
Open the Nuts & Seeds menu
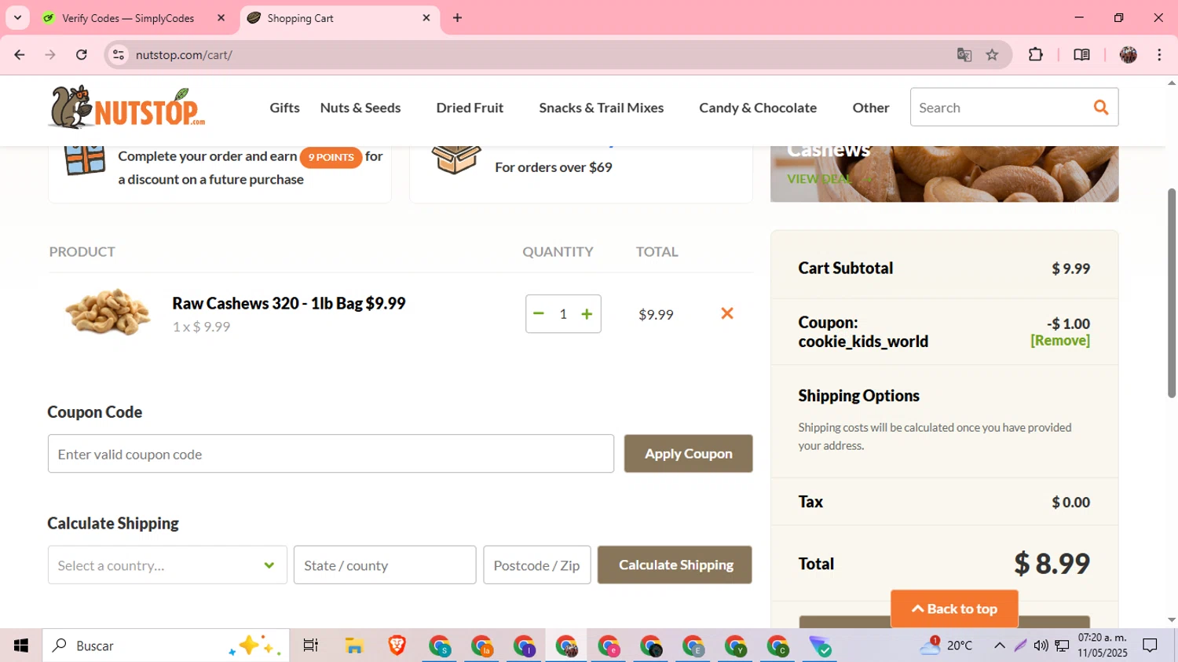(360, 108)
